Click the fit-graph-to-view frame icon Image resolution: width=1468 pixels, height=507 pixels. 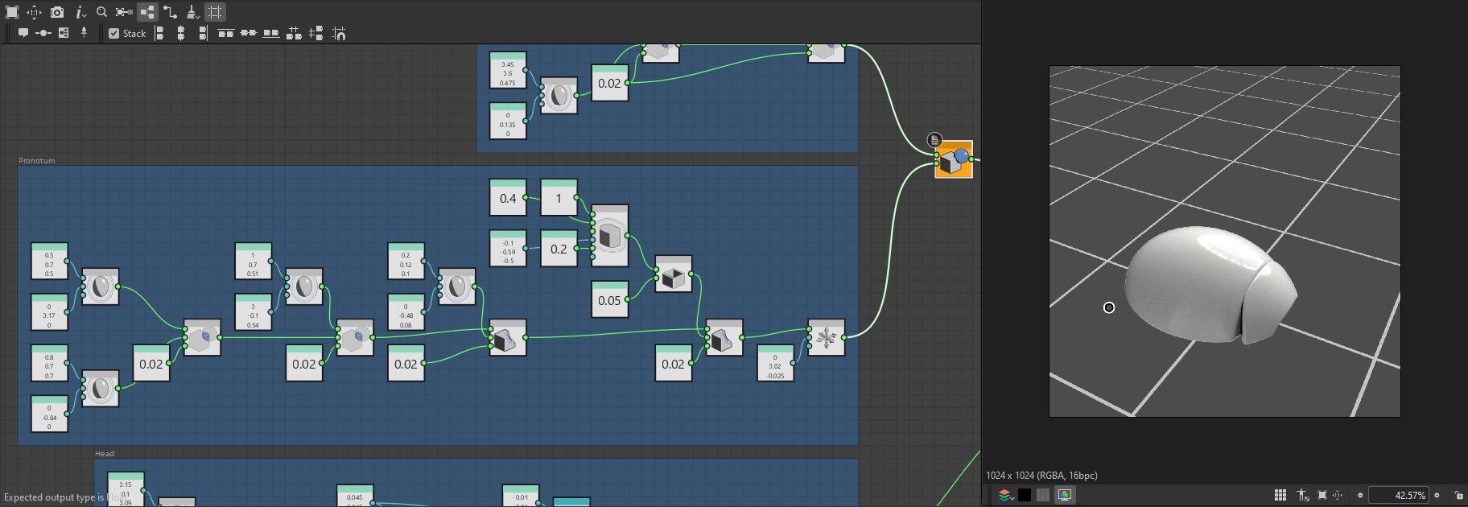point(12,12)
